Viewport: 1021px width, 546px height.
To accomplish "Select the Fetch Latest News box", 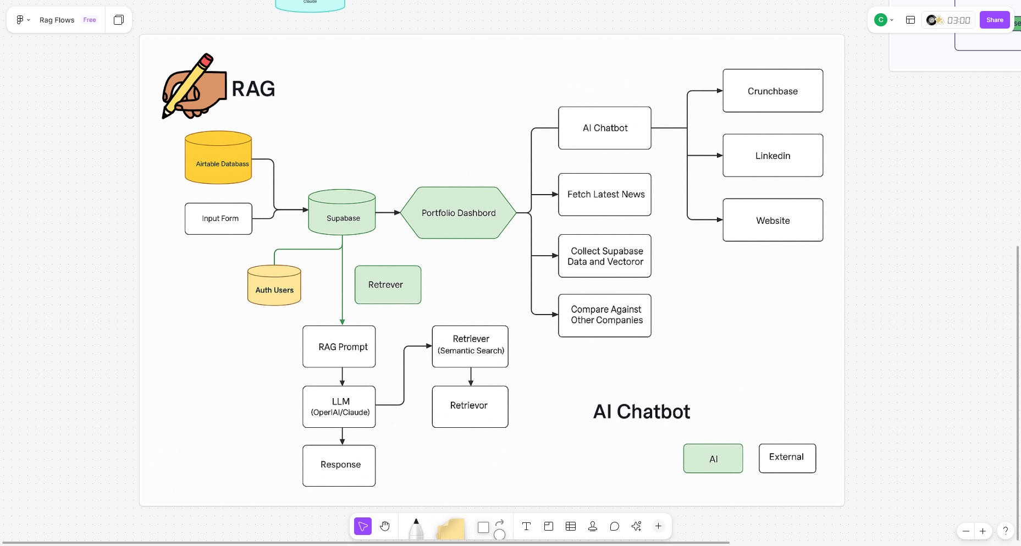I will (x=605, y=195).
